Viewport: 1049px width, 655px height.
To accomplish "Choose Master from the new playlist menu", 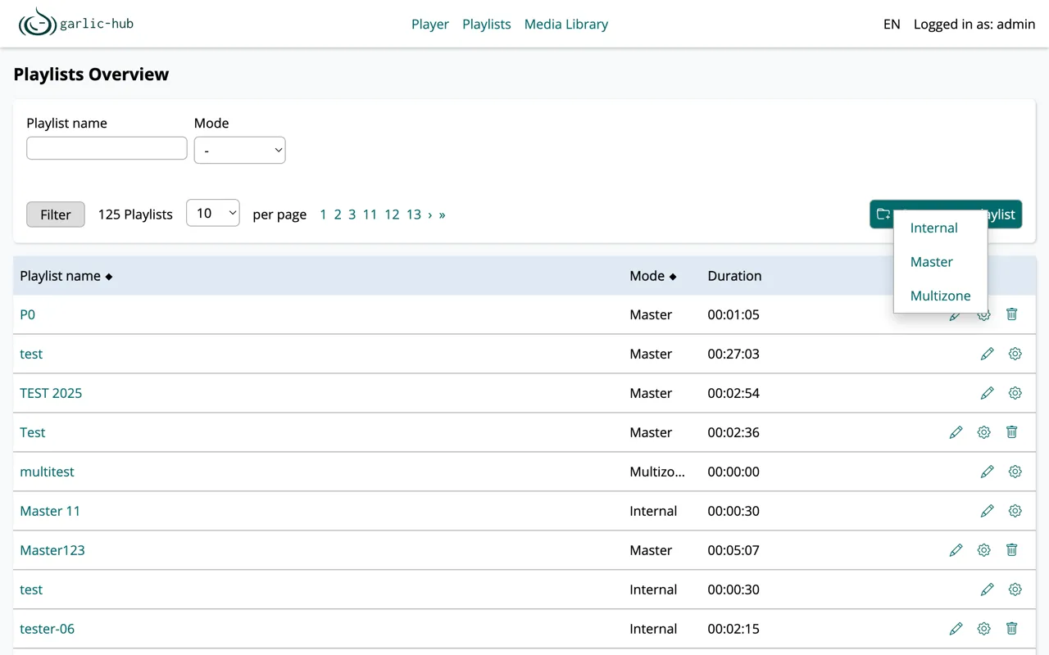I will tap(931, 262).
